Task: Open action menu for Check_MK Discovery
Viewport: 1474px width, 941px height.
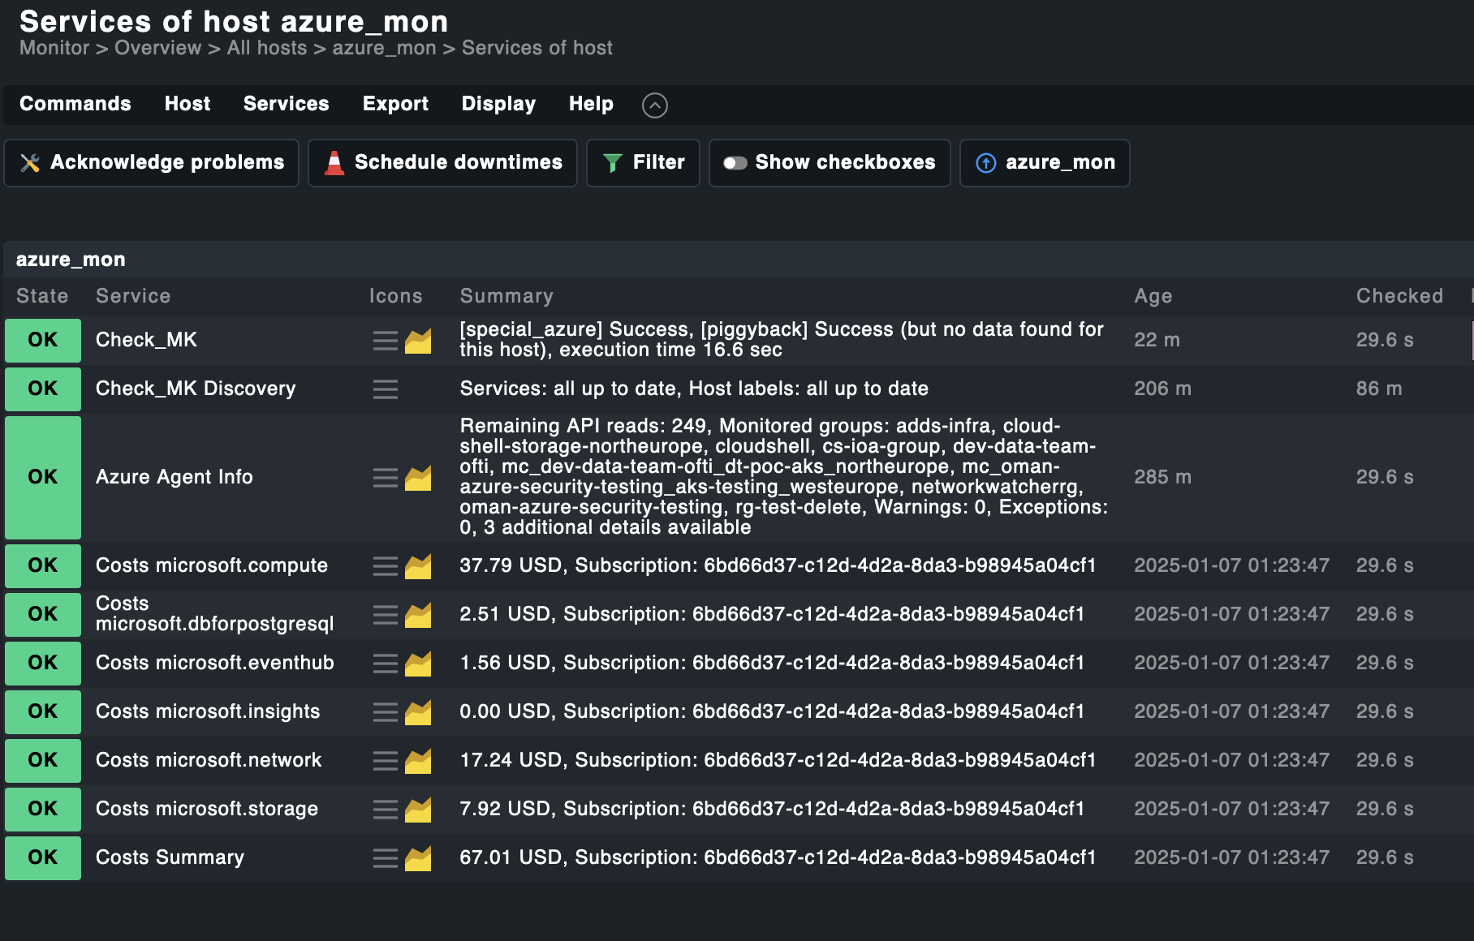Action: [x=385, y=389]
